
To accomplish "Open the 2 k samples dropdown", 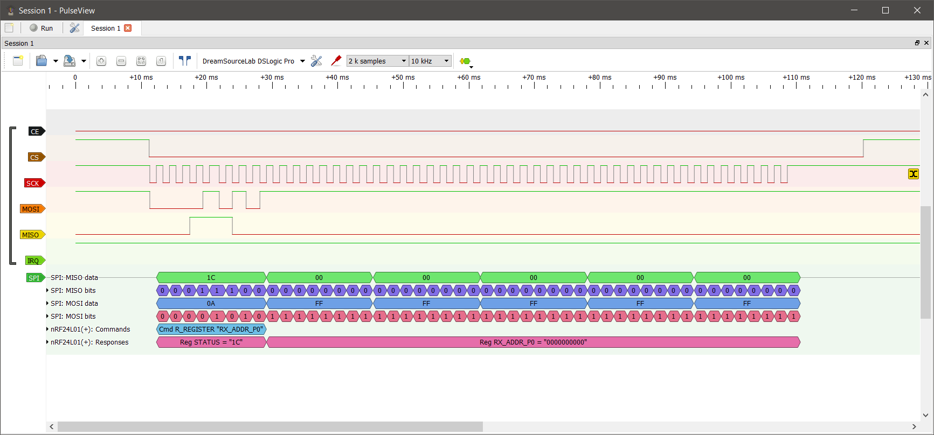I will pos(377,61).
